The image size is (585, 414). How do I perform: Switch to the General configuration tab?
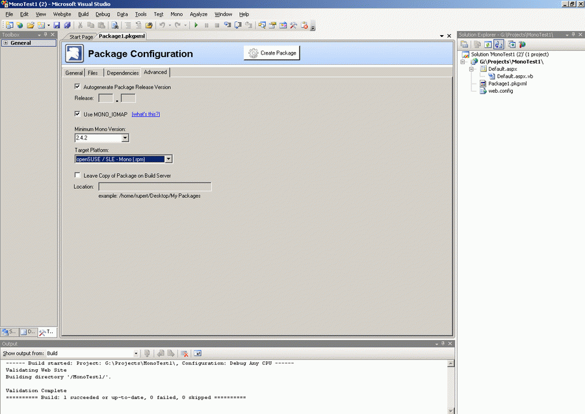(74, 73)
